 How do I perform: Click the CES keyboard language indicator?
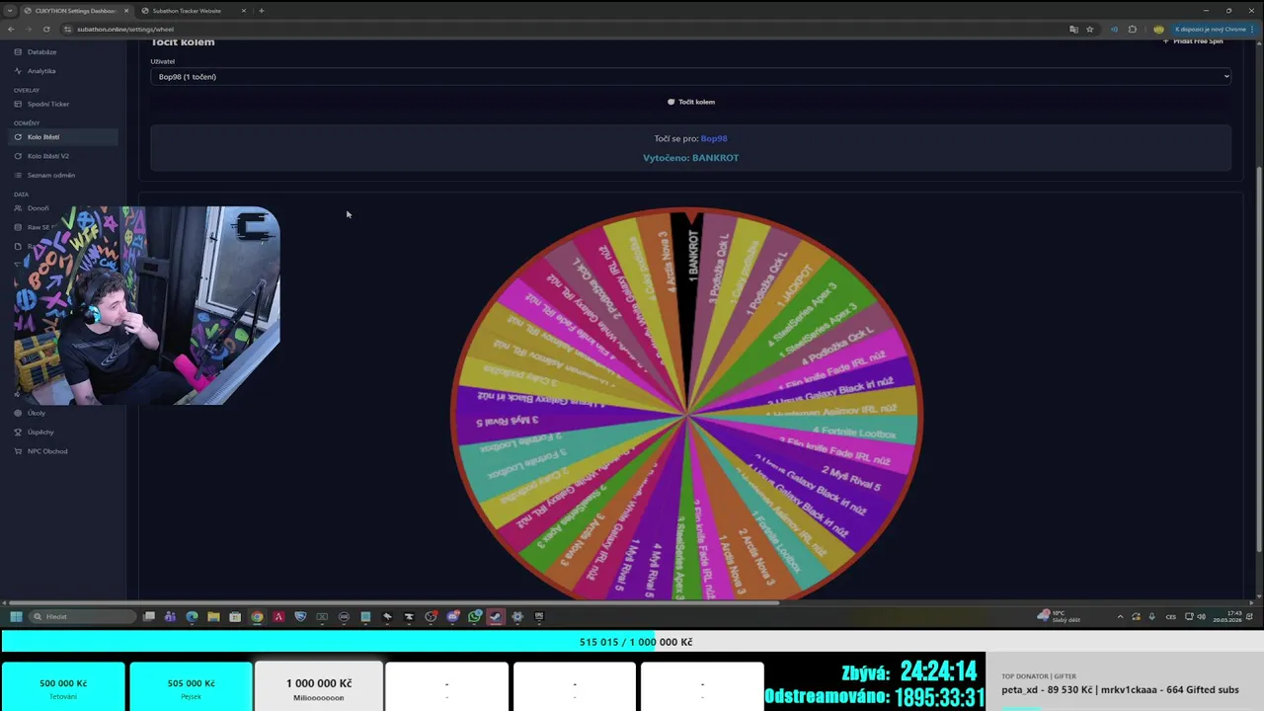click(x=1171, y=616)
